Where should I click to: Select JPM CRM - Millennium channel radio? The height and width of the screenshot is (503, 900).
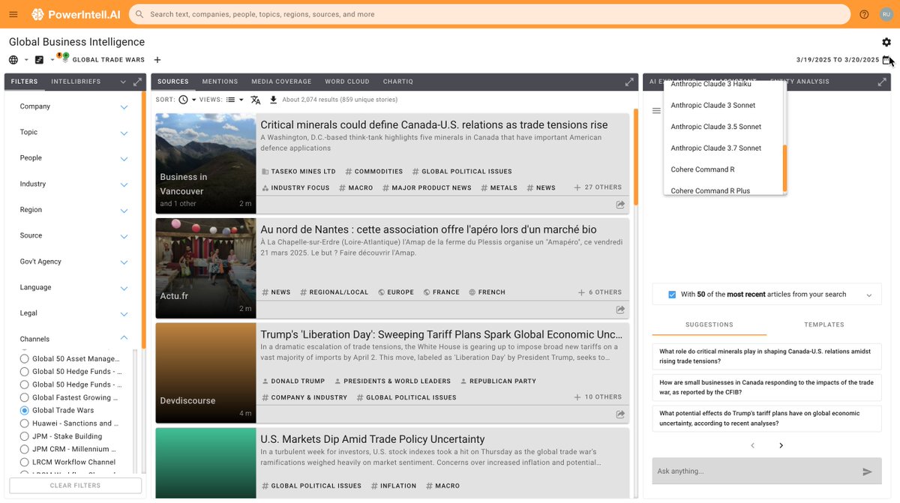pos(25,449)
